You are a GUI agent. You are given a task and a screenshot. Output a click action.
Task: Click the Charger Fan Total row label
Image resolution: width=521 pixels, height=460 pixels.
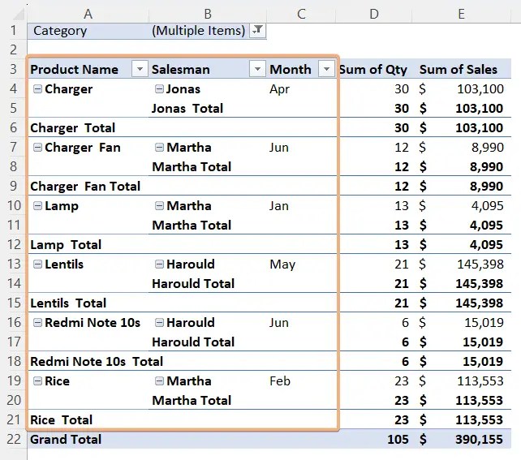pos(85,187)
